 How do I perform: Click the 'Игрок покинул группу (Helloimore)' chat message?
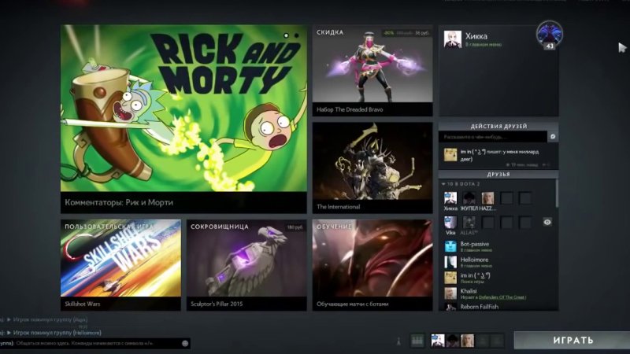[x=57, y=333]
